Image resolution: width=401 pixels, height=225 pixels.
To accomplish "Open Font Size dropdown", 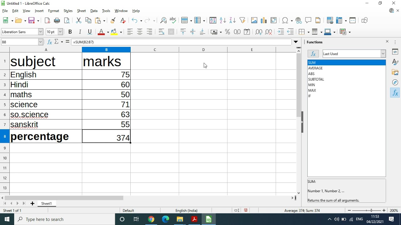I will tap(60, 32).
